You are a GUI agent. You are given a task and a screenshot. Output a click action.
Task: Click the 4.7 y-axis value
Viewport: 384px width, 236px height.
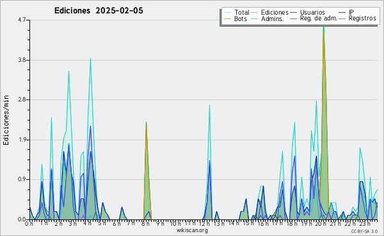pyautogui.click(x=22, y=20)
